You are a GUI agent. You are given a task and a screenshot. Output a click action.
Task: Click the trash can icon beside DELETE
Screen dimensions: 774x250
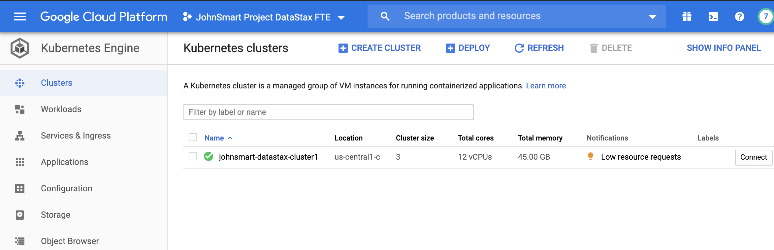click(x=594, y=48)
